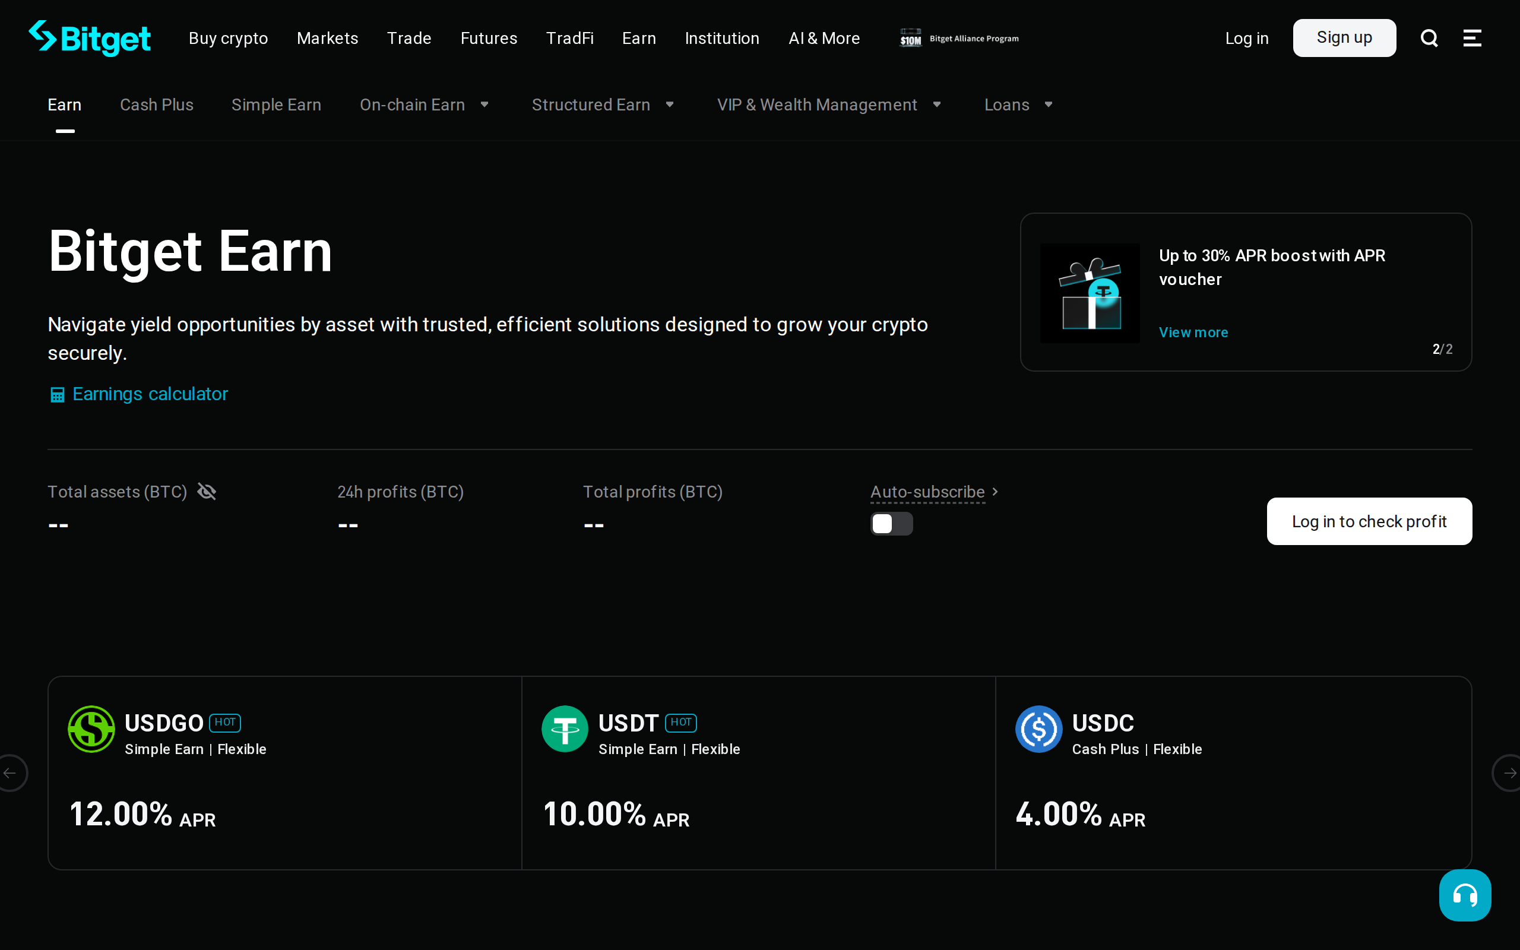
Task: Click the HOT badge beside USDT
Action: tap(681, 723)
